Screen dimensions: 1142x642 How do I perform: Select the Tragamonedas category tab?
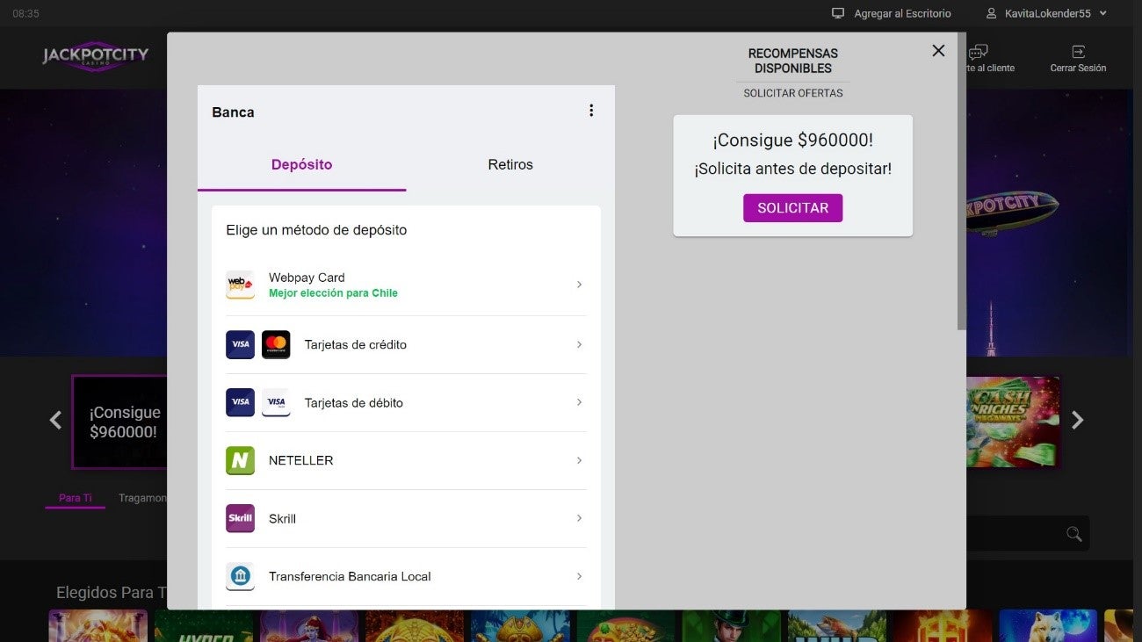(x=143, y=498)
